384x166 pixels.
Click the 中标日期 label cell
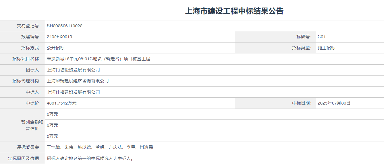[x=302, y=103]
